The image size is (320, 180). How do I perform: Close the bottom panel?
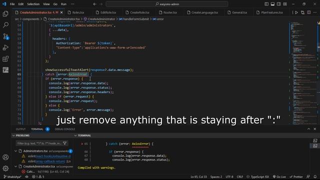coord(314,129)
